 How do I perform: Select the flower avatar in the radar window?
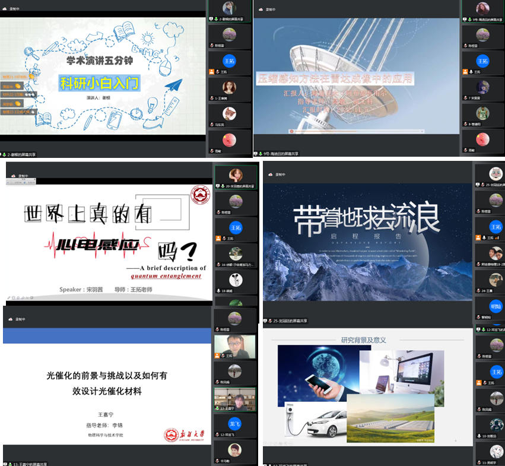point(483,35)
